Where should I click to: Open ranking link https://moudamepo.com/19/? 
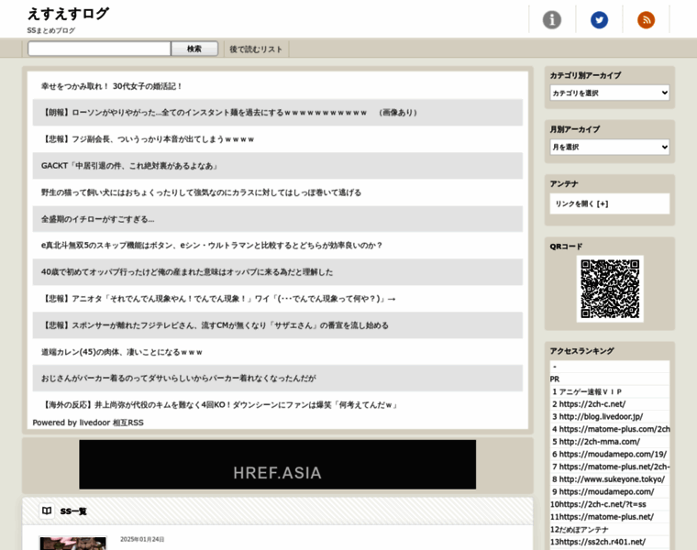613,454
